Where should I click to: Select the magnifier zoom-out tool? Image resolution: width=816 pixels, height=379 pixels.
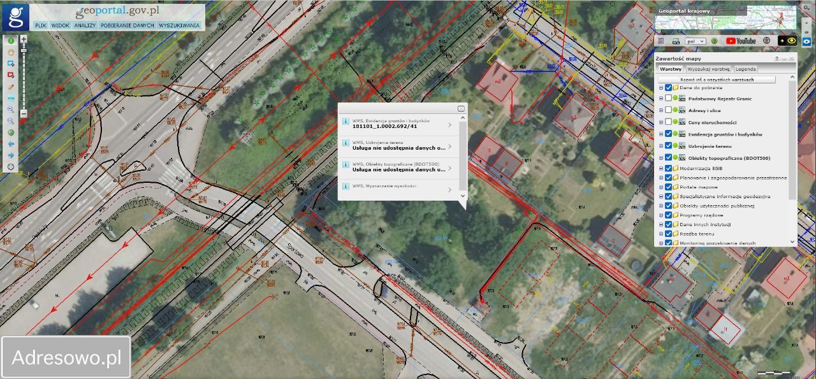(11, 121)
